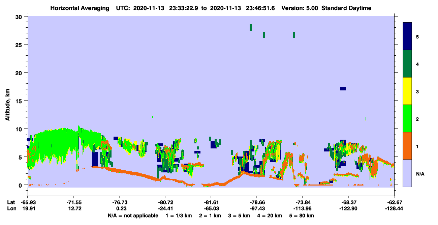Click latitude value -81.61

211,202
